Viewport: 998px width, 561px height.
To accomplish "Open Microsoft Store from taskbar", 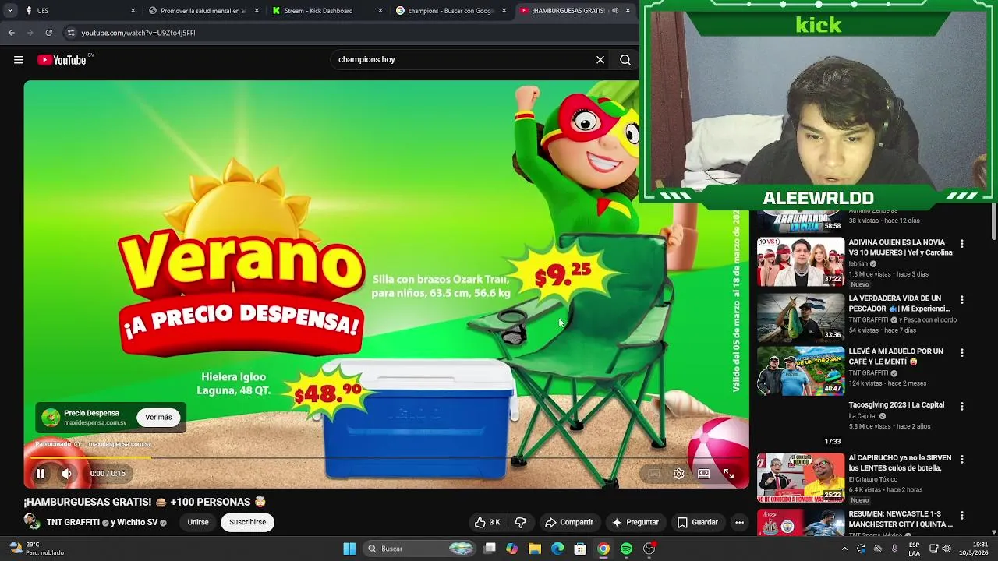I will 580,549.
